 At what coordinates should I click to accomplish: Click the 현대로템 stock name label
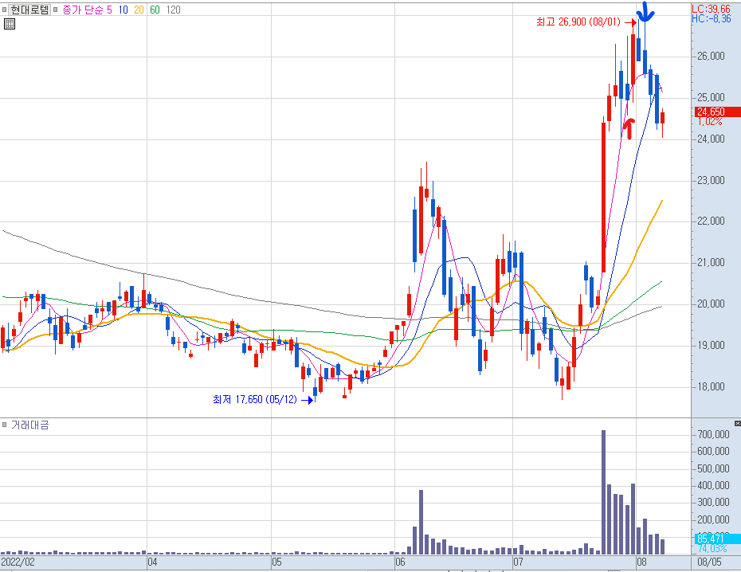click(x=29, y=10)
